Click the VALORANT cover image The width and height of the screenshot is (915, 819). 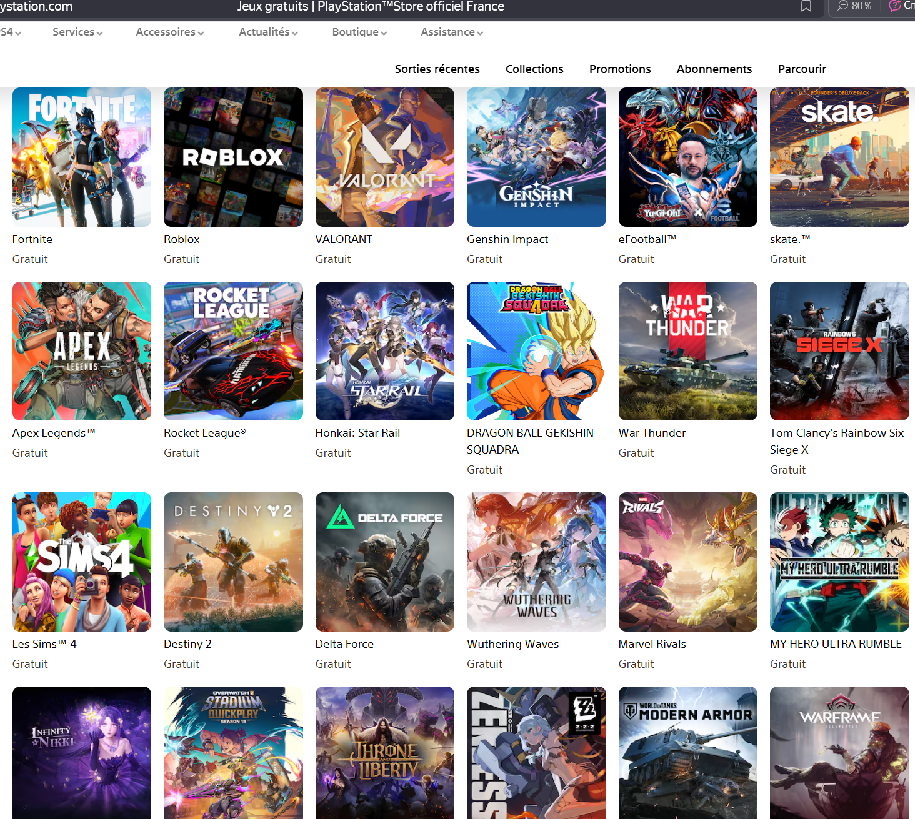(385, 157)
